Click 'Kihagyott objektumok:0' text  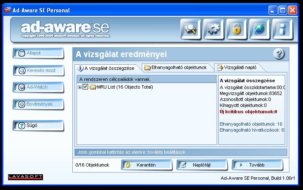pyautogui.click(x=243, y=106)
